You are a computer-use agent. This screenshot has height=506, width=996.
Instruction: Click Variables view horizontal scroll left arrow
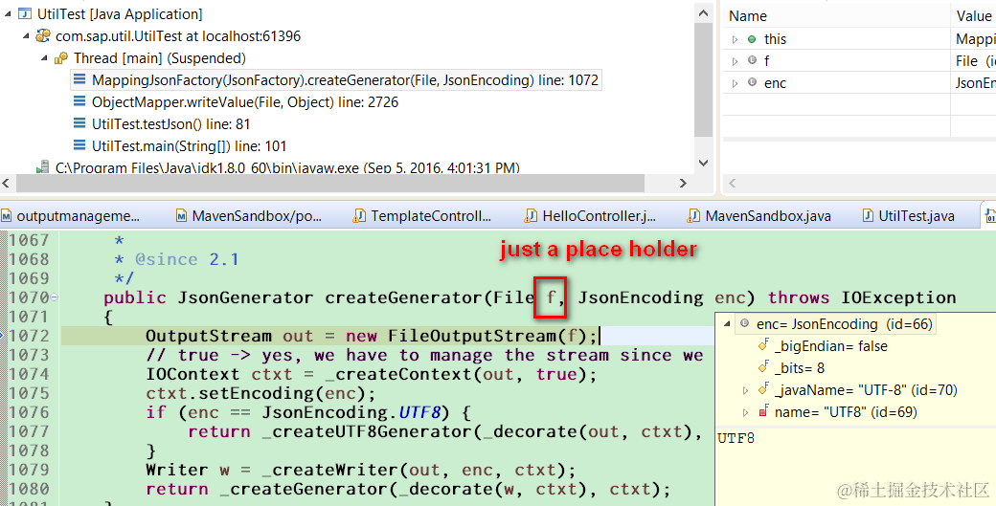(x=732, y=184)
